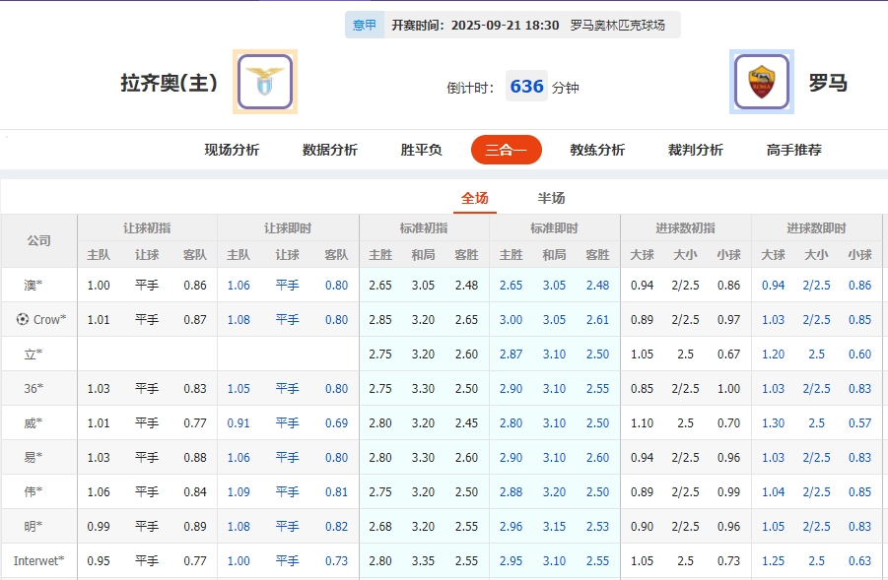
Task: Click the Interwet* company name
Action: [x=37, y=560]
